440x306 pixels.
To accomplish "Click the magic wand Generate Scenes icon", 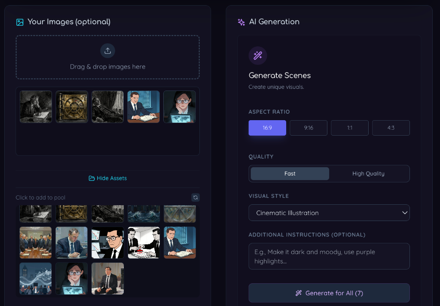I will click(258, 55).
